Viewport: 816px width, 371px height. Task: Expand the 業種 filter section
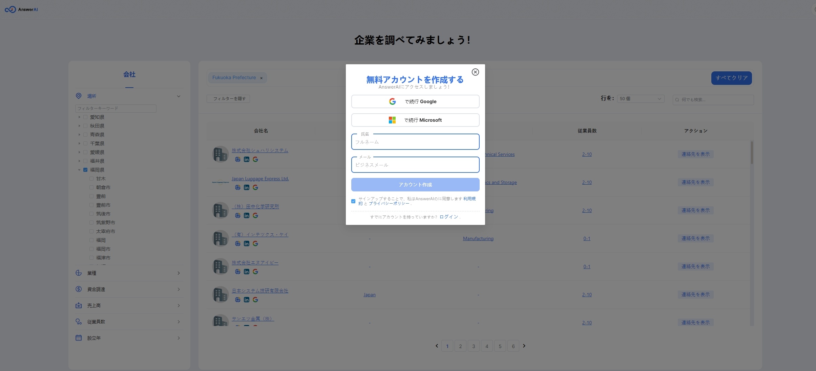pyautogui.click(x=129, y=273)
